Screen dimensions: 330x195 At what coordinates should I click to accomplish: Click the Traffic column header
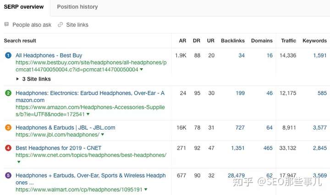(x=289, y=41)
